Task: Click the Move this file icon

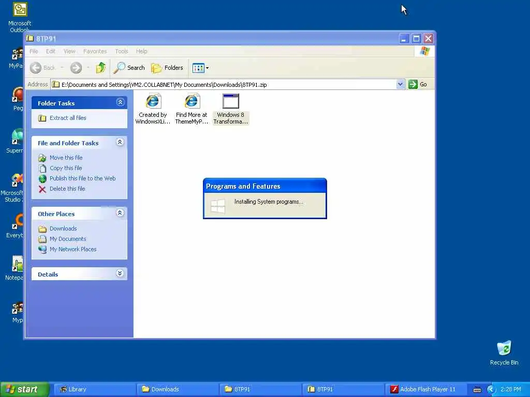Action: pyautogui.click(x=42, y=158)
